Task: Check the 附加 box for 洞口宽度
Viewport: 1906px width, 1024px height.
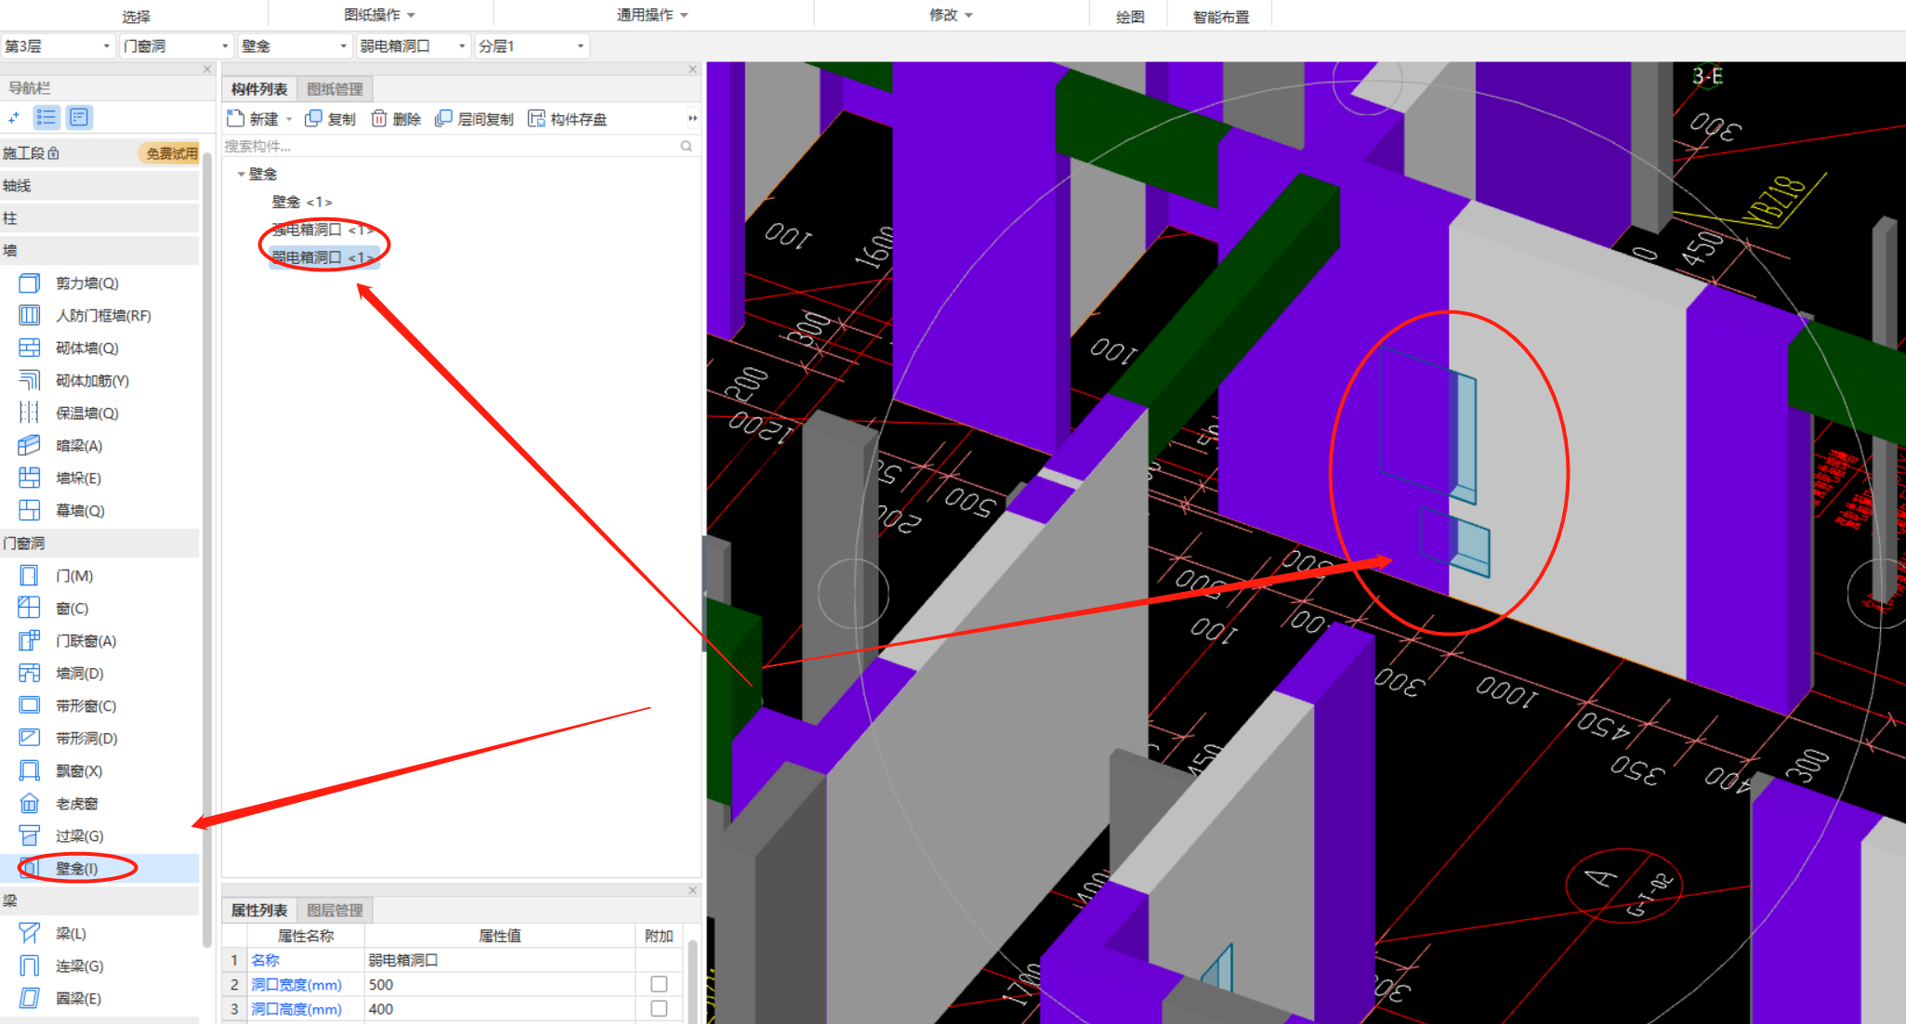Action: (659, 984)
